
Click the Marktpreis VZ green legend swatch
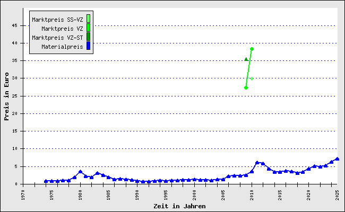coord(88,28)
